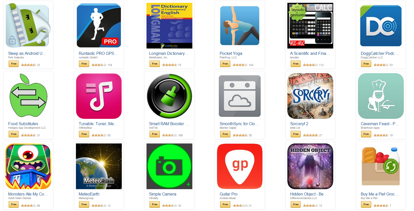
Task: Select the DoggCatcher podcast icon
Action: (x=381, y=26)
